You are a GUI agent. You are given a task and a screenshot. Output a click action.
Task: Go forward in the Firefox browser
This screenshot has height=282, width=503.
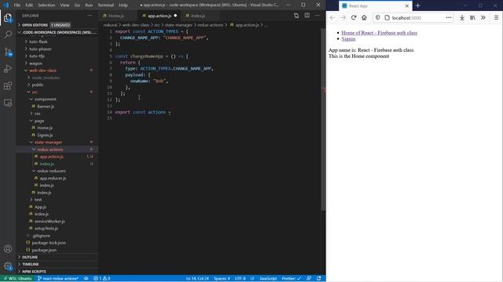click(343, 18)
